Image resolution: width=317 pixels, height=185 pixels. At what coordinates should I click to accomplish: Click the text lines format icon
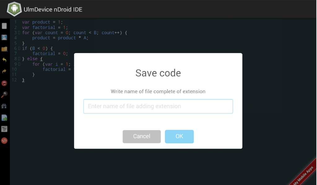pos(4,129)
